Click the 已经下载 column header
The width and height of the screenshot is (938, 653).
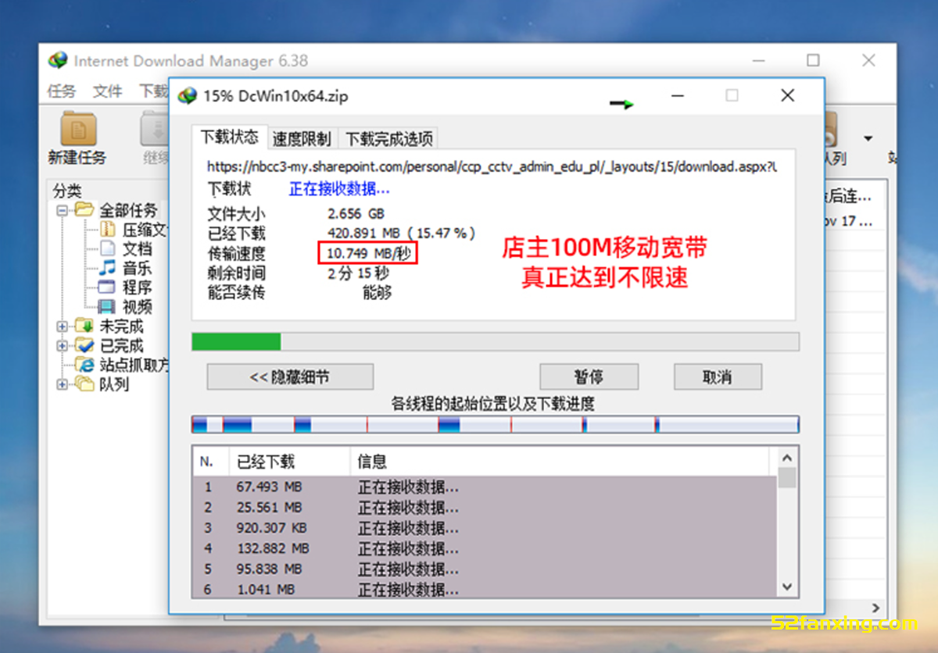coord(289,462)
